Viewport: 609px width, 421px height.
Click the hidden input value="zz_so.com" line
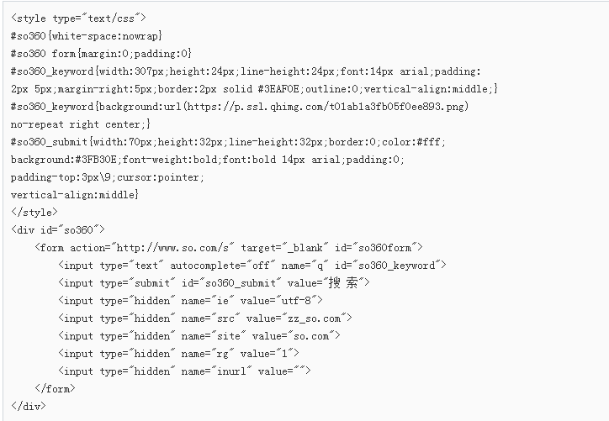205,318
